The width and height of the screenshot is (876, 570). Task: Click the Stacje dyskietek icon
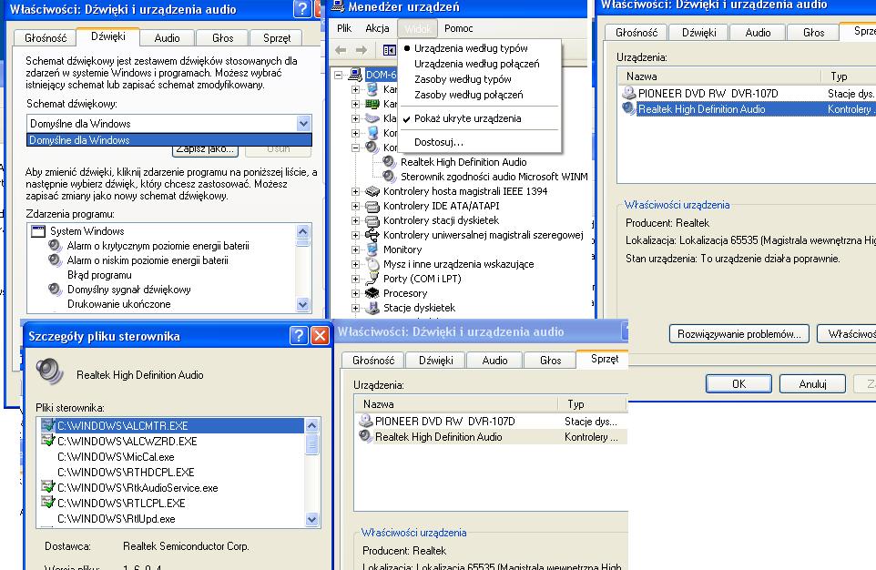pos(372,308)
